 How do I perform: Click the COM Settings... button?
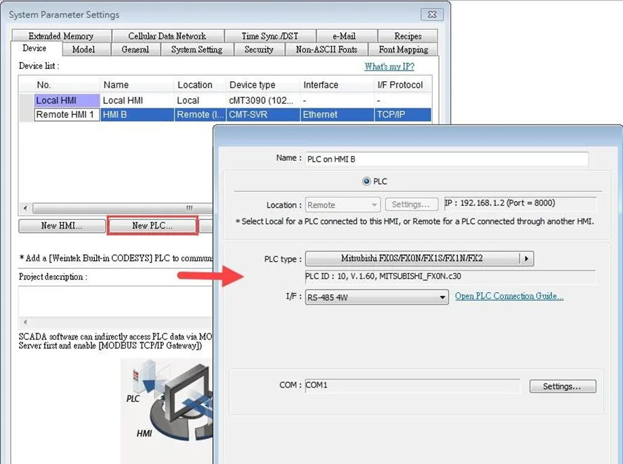click(563, 386)
